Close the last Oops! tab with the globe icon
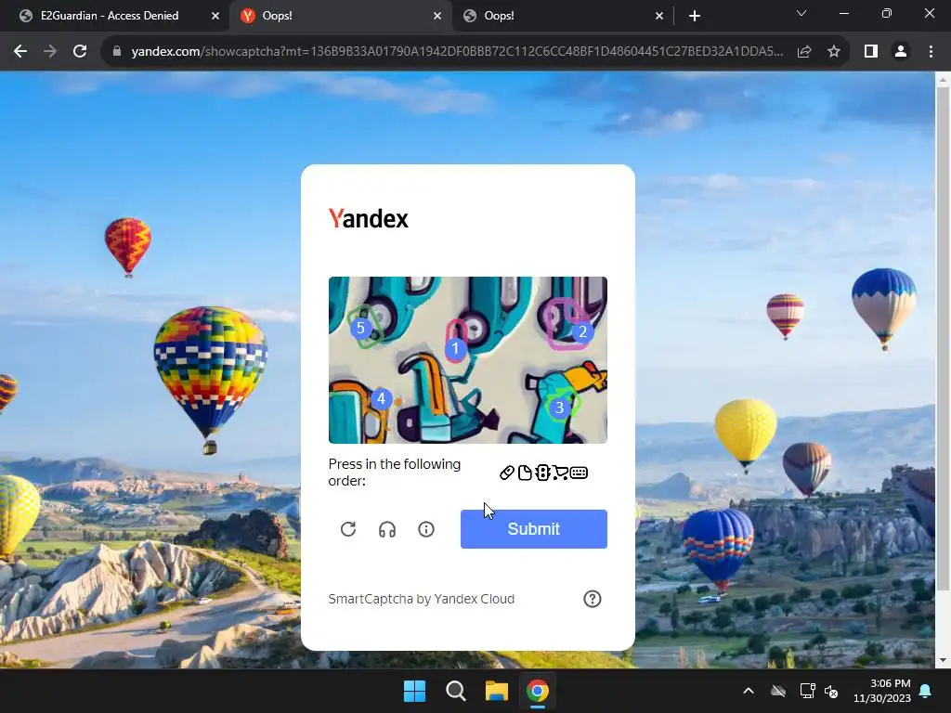This screenshot has height=713, width=951. click(659, 16)
